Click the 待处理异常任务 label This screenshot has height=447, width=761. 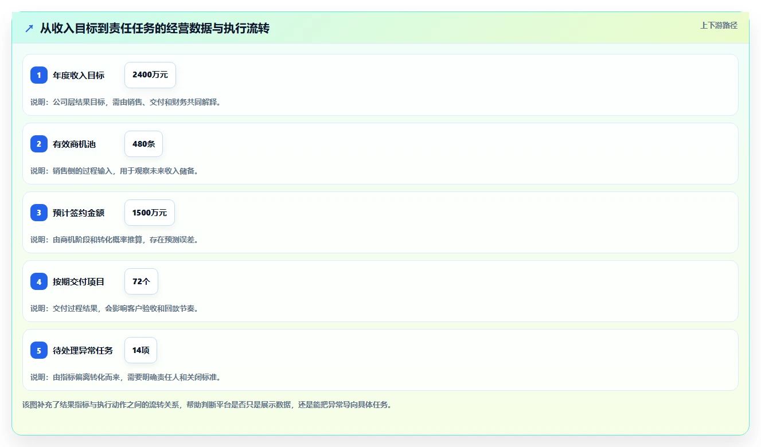[83, 350]
